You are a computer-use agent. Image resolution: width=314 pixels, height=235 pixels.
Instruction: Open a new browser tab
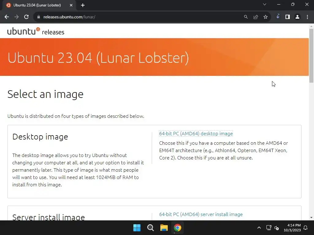pos(83,5)
